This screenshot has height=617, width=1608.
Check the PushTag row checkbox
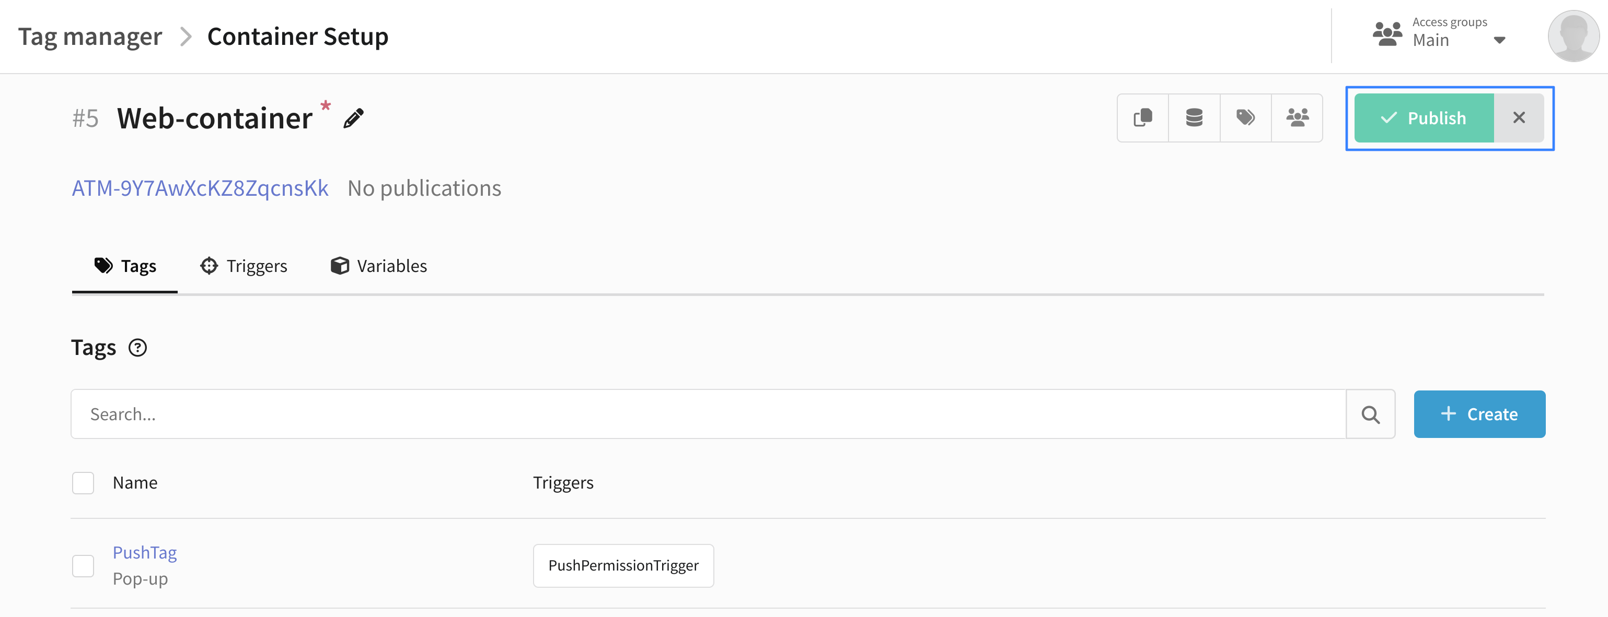[x=83, y=566]
